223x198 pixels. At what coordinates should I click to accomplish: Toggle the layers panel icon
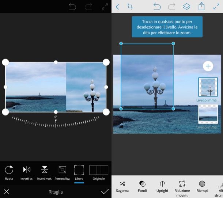click(186, 7)
